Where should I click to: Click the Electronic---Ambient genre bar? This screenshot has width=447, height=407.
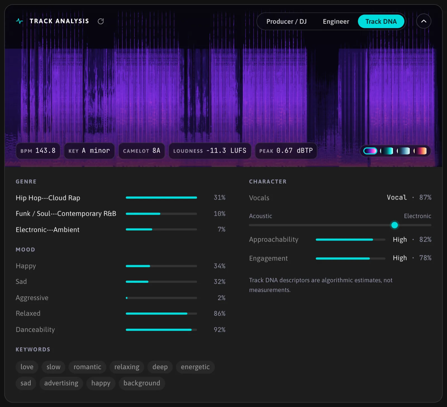point(161,229)
